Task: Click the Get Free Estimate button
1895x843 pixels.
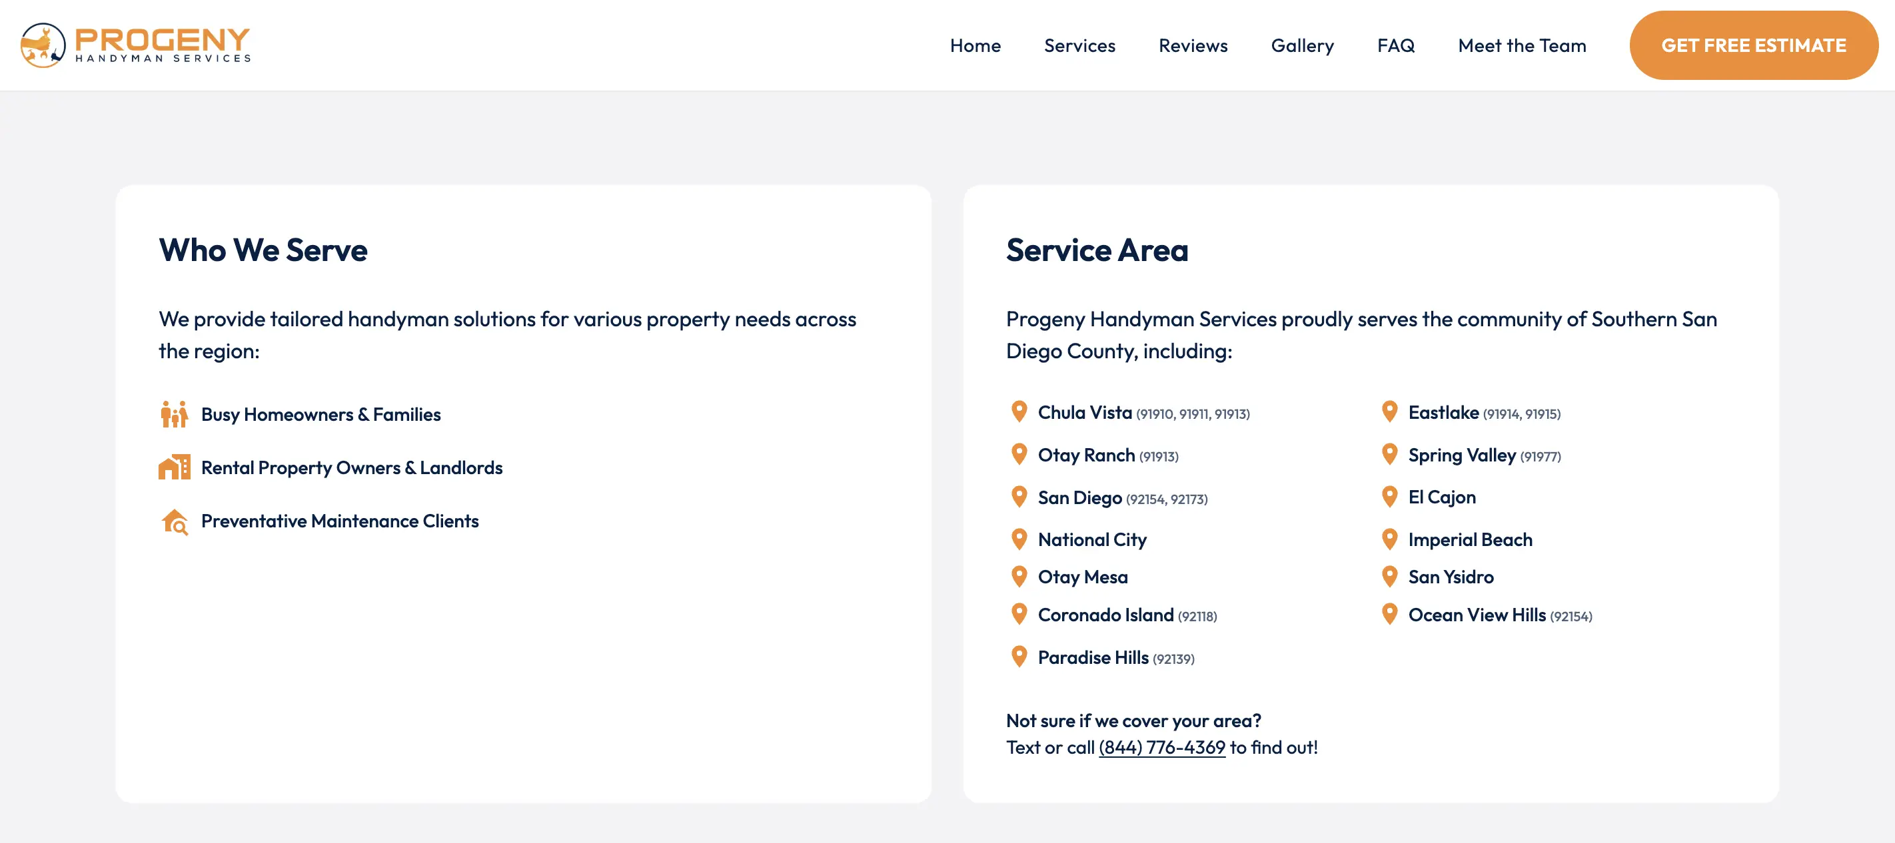Action: [1753, 45]
